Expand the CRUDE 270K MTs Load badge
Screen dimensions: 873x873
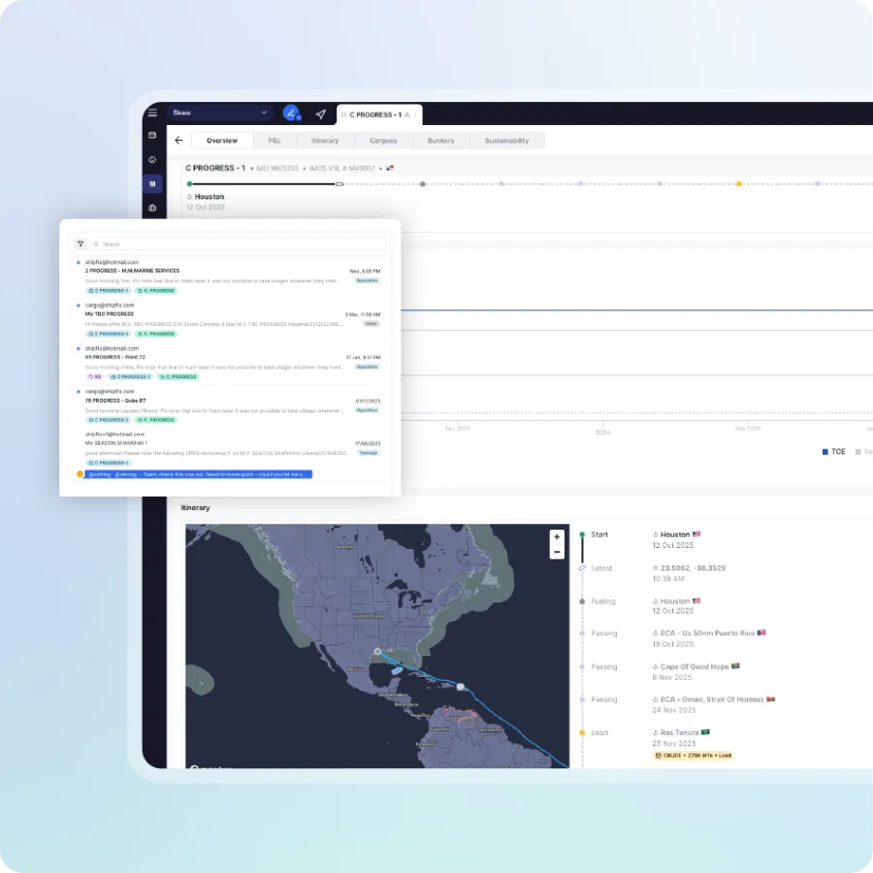[x=693, y=754]
